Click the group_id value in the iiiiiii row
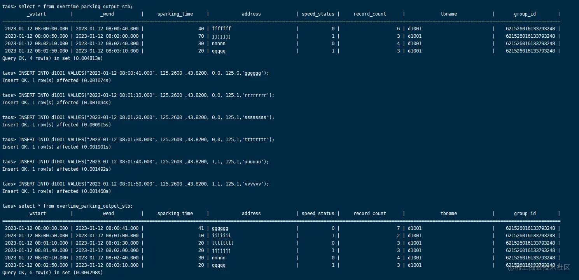 pos(530,236)
